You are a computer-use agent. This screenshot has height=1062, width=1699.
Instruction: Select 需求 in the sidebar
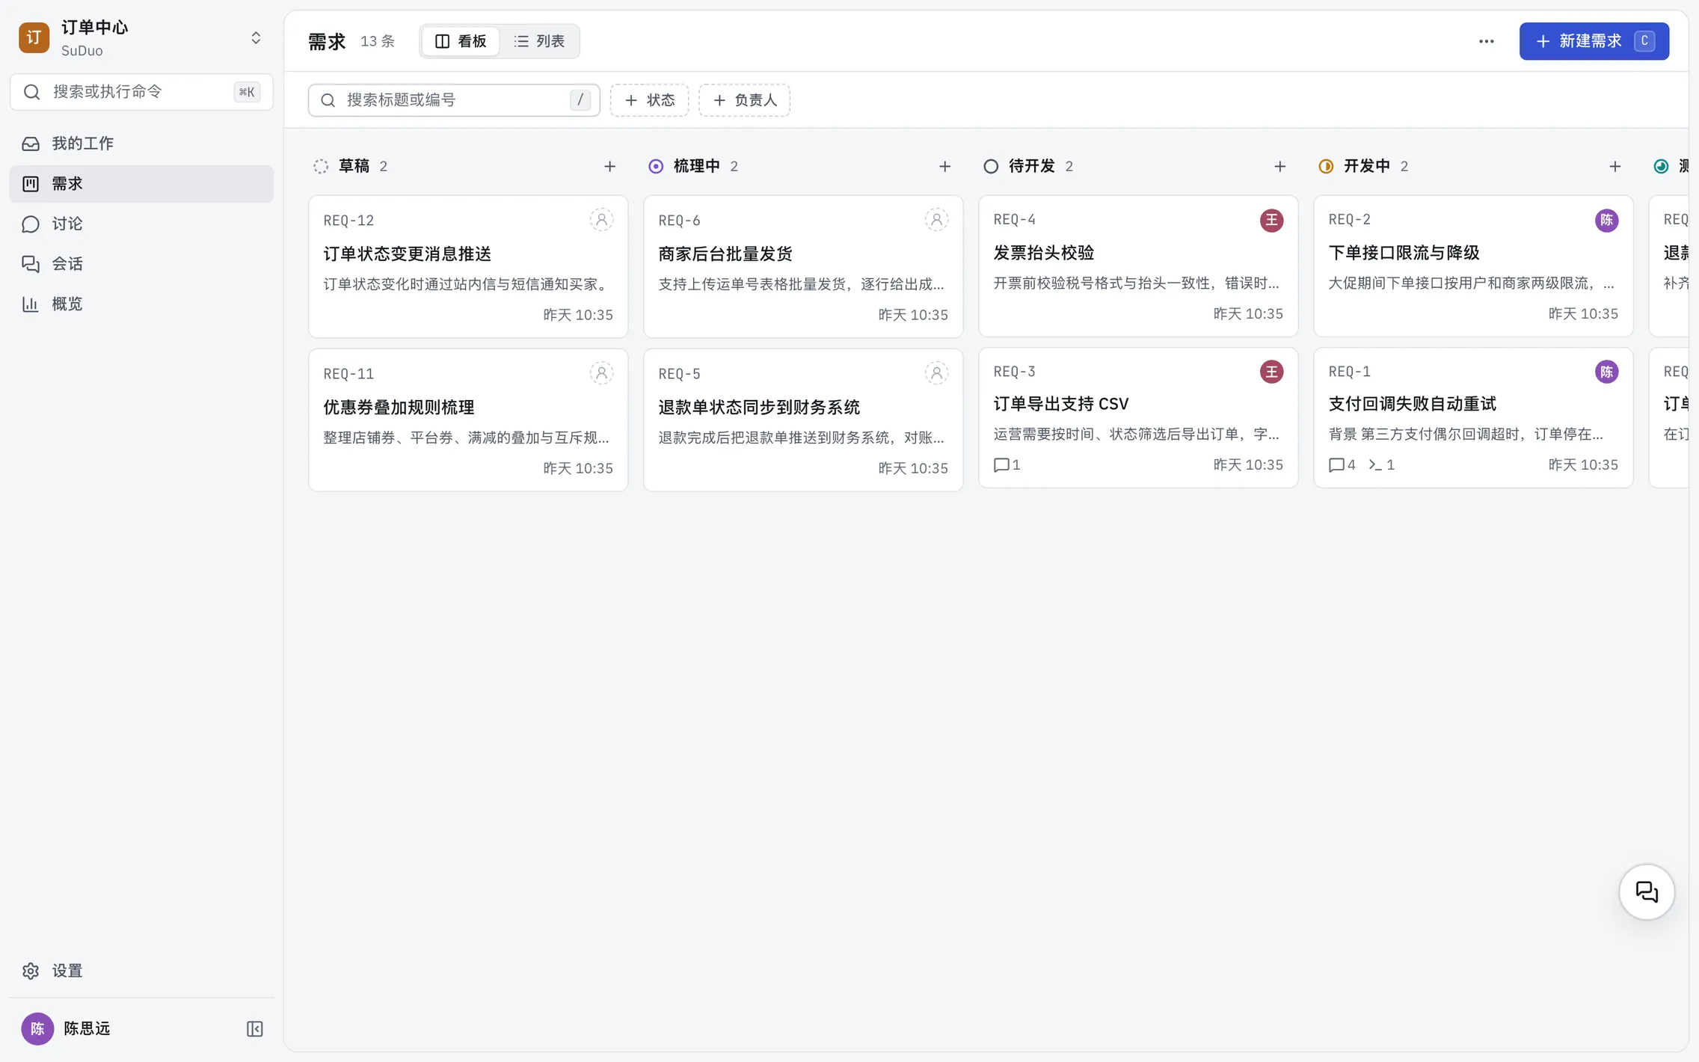(x=141, y=184)
